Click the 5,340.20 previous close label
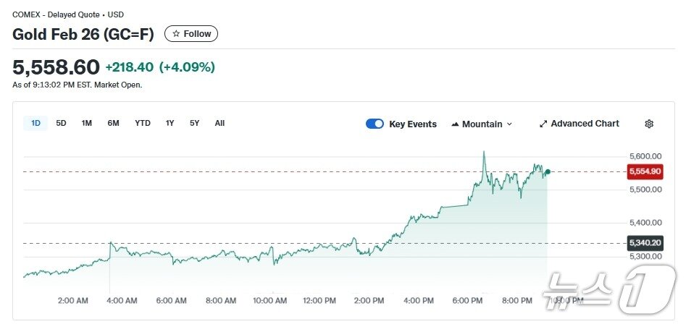Image resolution: width=686 pixels, height=324 pixels. [645, 243]
